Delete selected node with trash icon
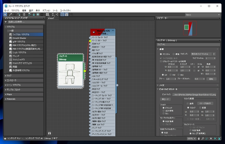This screenshot has height=144, width=225. [24, 15]
